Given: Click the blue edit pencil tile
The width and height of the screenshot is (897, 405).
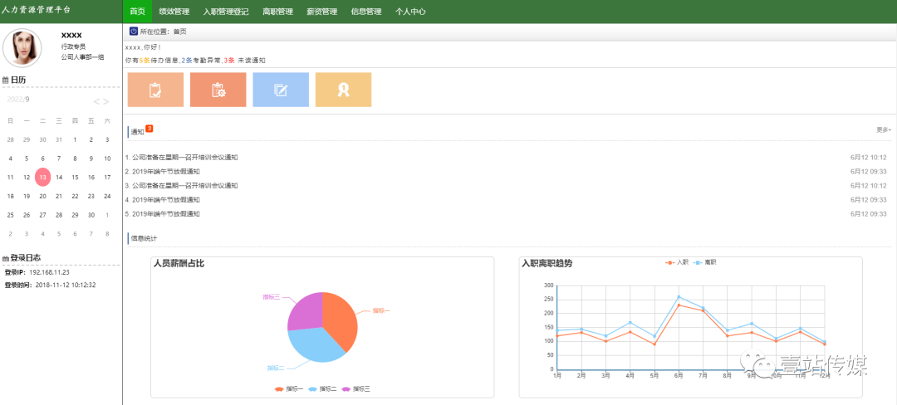Looking at the screenshot, I should pos(281,90).
